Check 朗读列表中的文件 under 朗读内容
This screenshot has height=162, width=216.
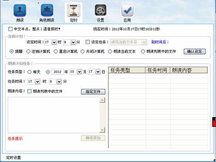click(x=29, y=91)
